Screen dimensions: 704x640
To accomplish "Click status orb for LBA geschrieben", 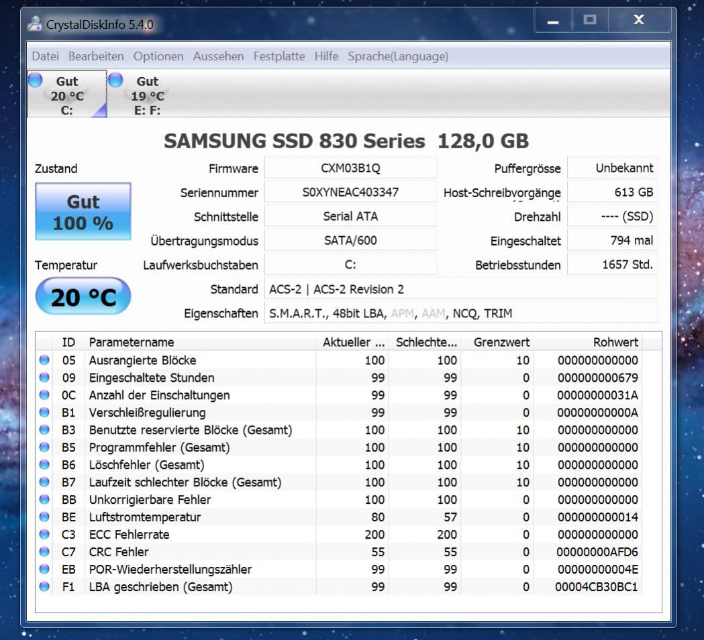I will [44, 586].
